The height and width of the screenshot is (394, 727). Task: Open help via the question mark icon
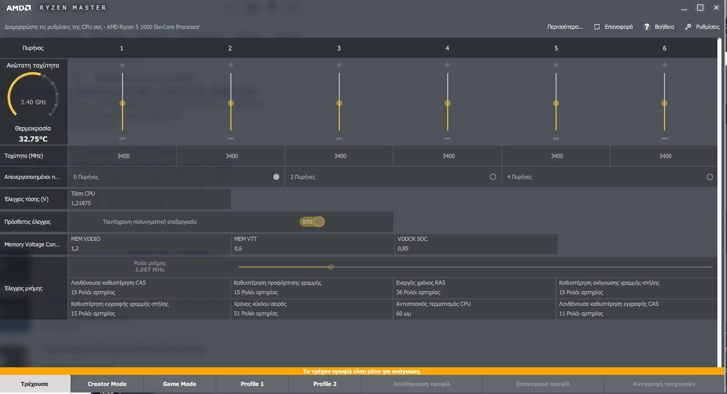click(x=647, y=27)
